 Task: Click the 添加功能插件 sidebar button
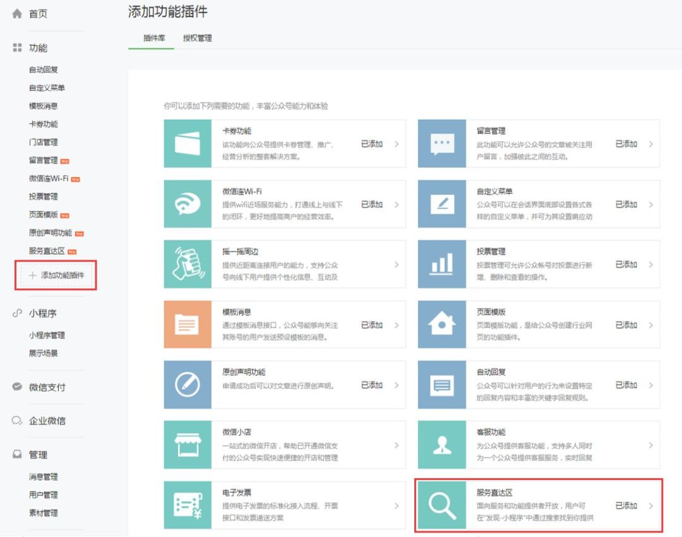coord(56,275)
